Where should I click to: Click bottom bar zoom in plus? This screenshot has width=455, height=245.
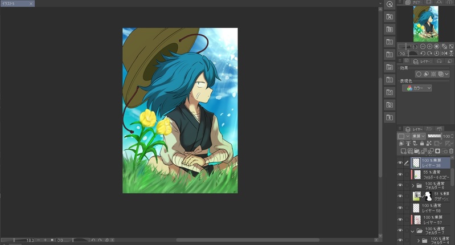[x=45, y=240]
